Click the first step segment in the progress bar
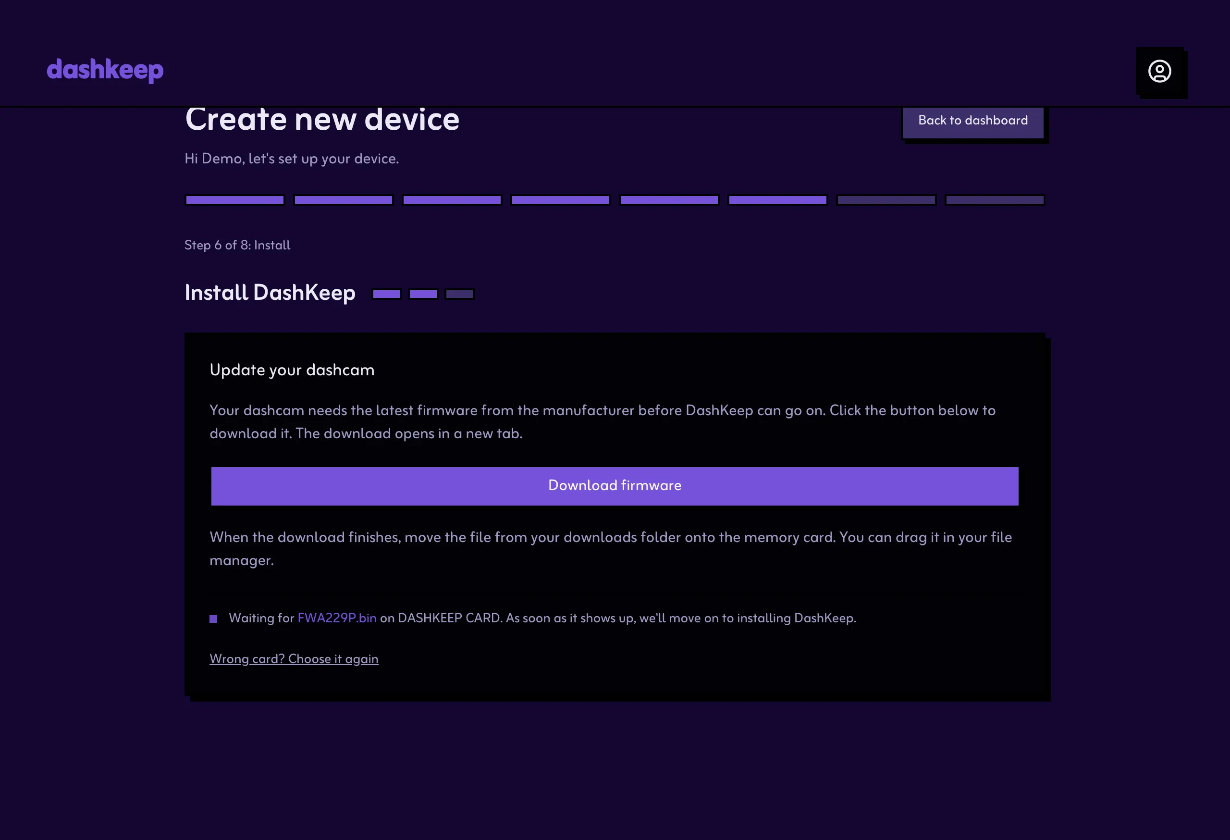 234,200
